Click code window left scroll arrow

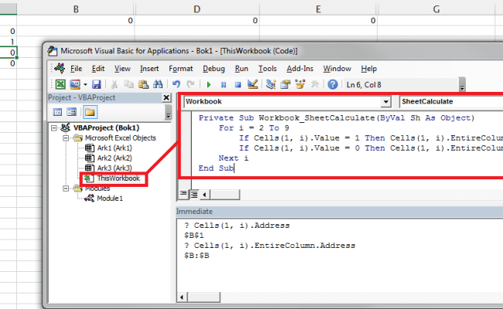coord(204,195)
